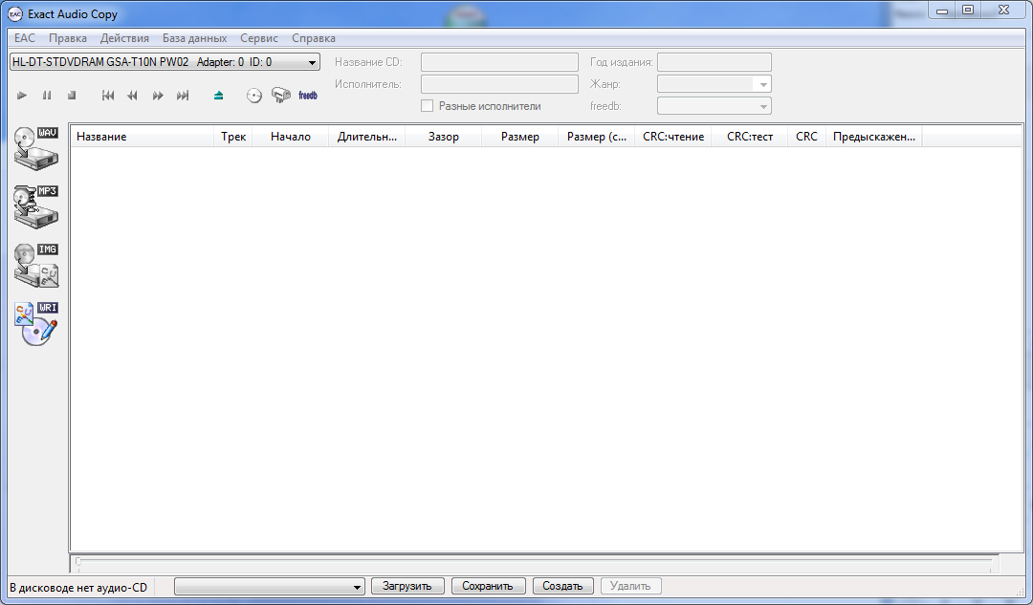This screenshot has width=1033, height=605.
Task: Click the CRC:чтение column header
Action: click(672, 137)
